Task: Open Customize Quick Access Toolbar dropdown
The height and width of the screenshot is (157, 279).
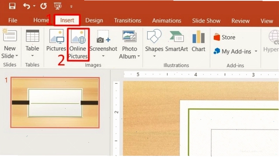Action: point(71,7)
